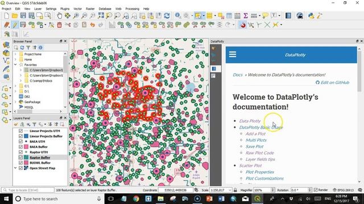The width and height of the screenshot is (364, 204).
Task: Select the Pan Map hand tool
Action: (59, 16)
